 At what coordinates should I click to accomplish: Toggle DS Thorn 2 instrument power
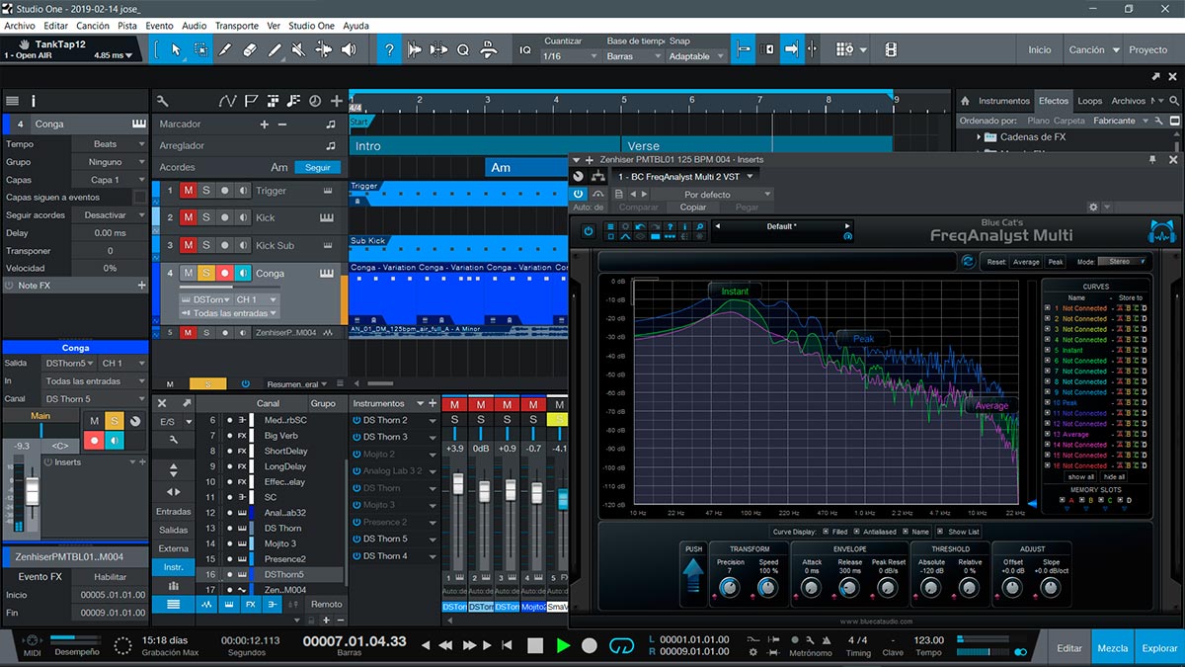pos(356,420)
